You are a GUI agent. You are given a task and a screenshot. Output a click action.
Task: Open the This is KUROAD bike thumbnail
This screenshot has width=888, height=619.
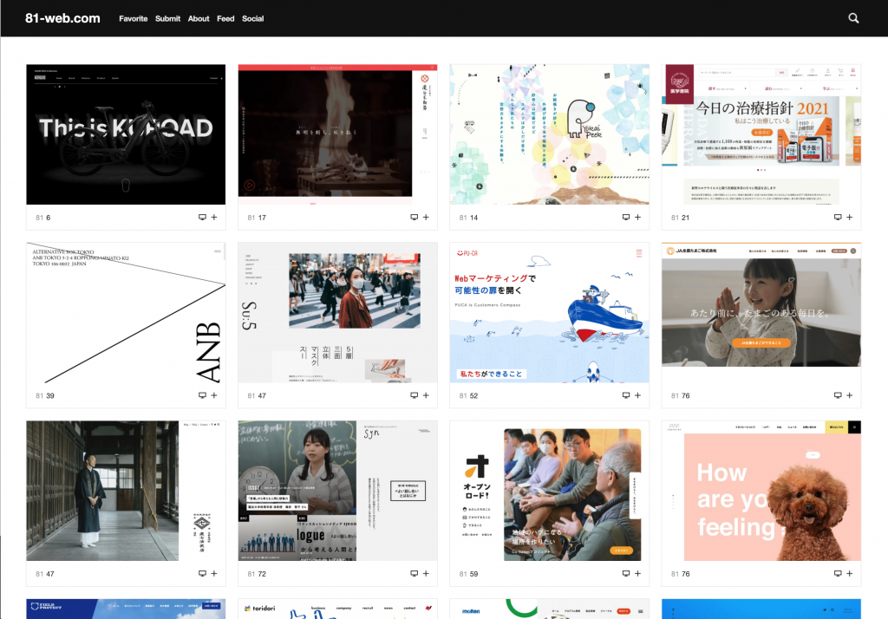click(126, 134)
